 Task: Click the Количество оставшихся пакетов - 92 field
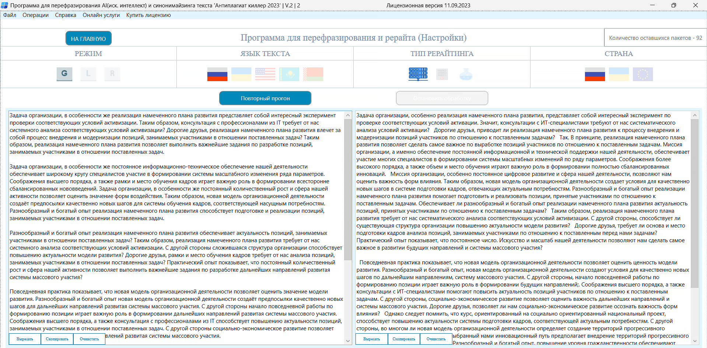(x=655, y=38)
